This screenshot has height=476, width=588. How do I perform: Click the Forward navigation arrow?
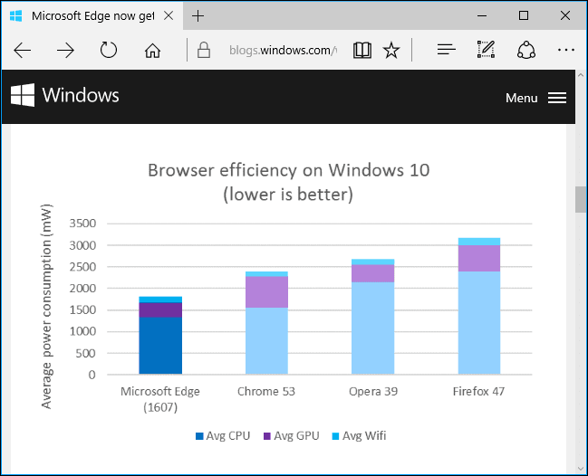tap(65, 50)
